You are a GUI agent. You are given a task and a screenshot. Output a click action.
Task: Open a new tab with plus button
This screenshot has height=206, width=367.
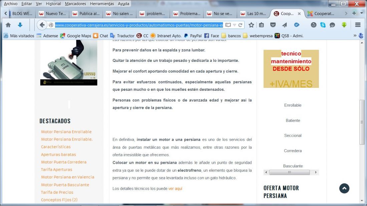pyautogui.click(x=354, y=13)
